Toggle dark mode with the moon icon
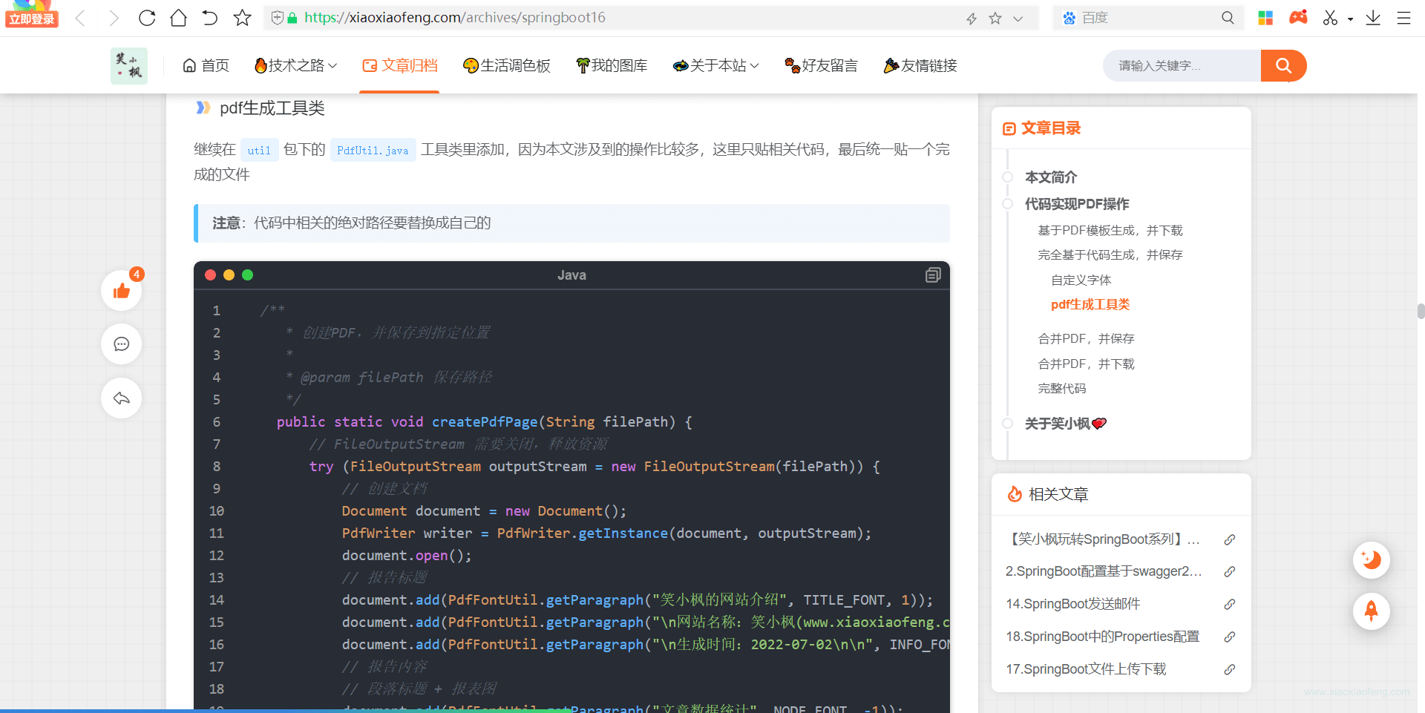Image resolution: width=1425 pixels, height=713 pixels. pyautogui.click(x=1372, y=560)
